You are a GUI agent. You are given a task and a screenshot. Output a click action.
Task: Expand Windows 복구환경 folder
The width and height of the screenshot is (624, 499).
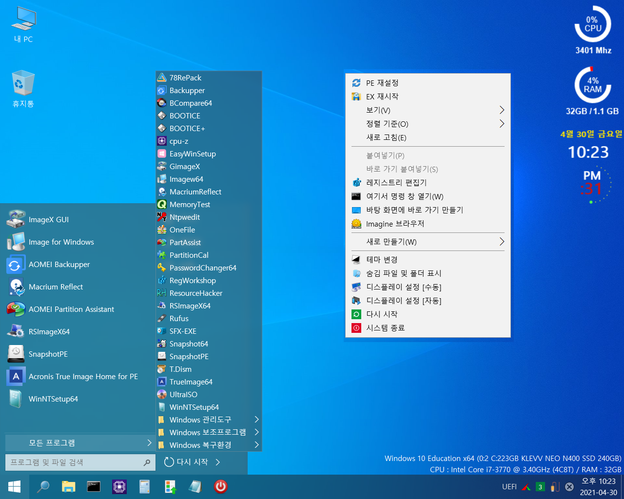coord(209,445)
